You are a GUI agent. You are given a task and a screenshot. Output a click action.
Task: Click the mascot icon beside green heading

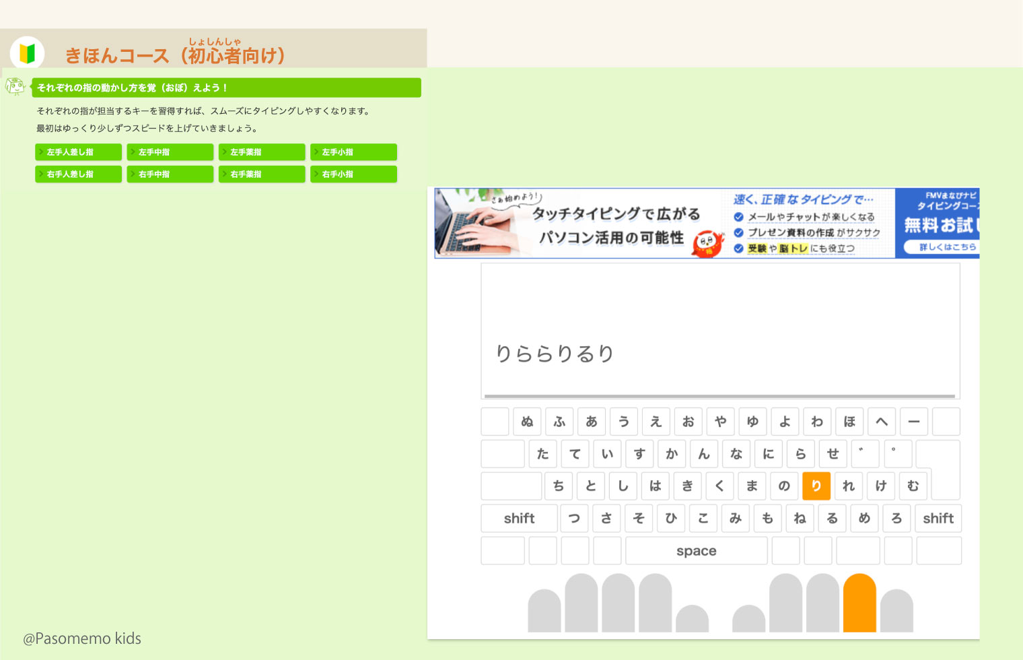(x=15, y=86)
